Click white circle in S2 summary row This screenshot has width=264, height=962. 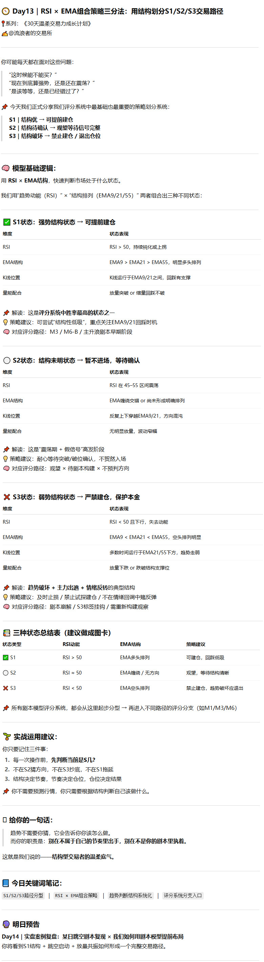pyautogui.click(x=5, y=672)
